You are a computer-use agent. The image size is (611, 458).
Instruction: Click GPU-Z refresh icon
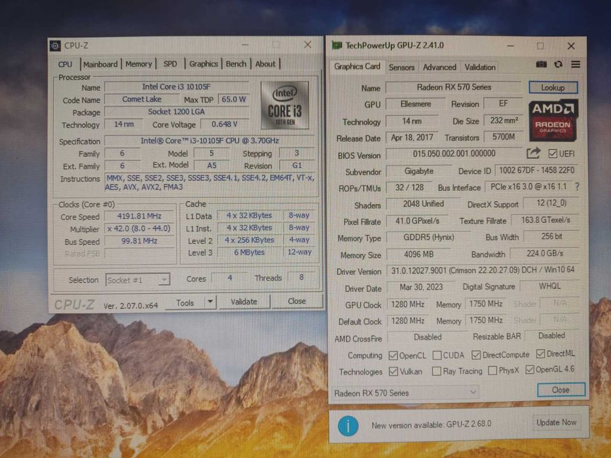[558, 64]
